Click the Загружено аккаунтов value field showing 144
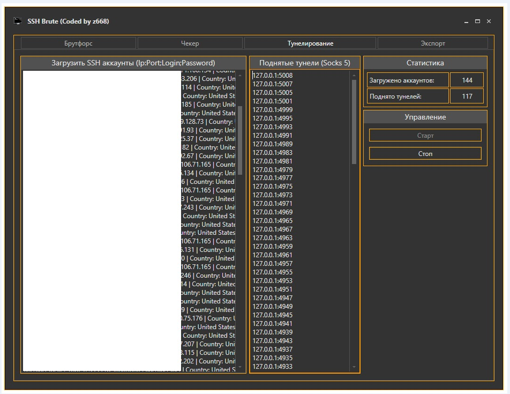The image size is (510, 394). pos(467,80)
